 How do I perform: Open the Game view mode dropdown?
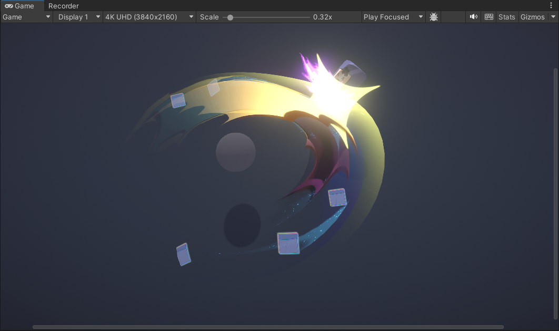26,17
